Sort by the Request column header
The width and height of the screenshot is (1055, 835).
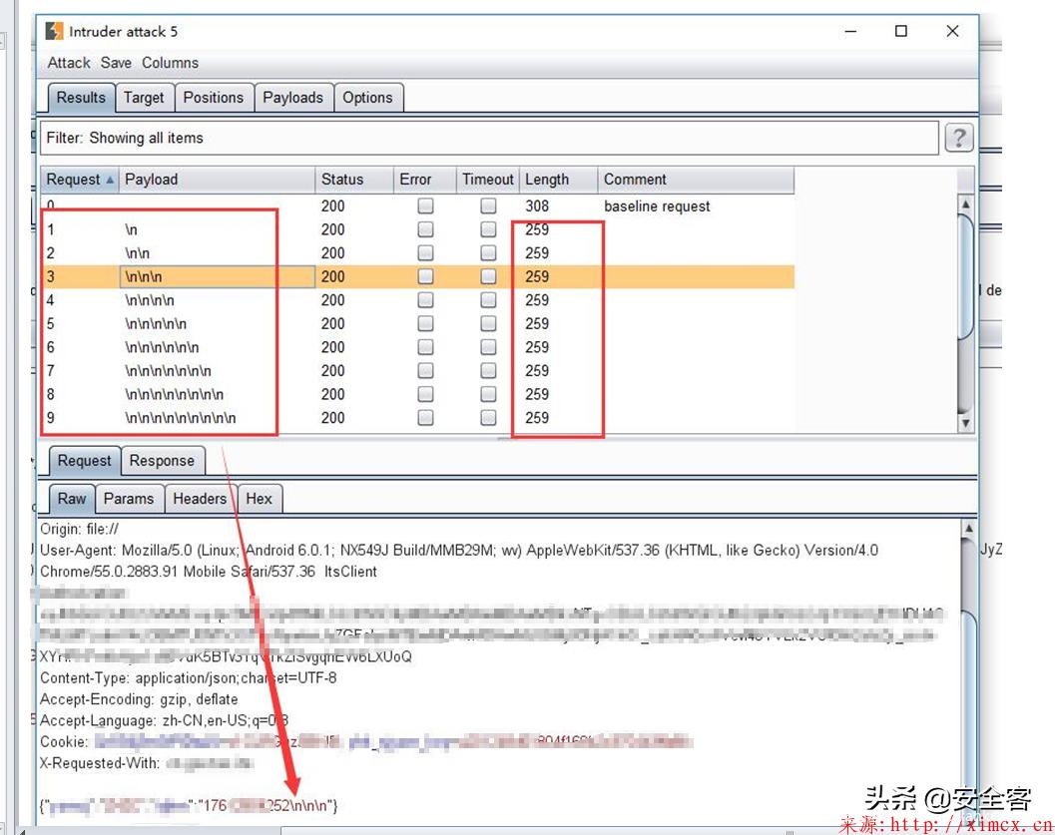pos(80,180)
